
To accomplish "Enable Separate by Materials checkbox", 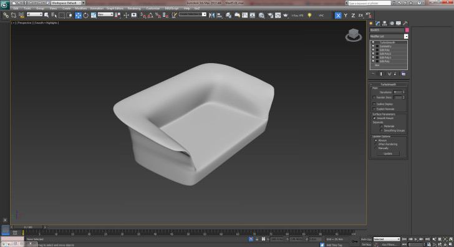I will (382, 126).
